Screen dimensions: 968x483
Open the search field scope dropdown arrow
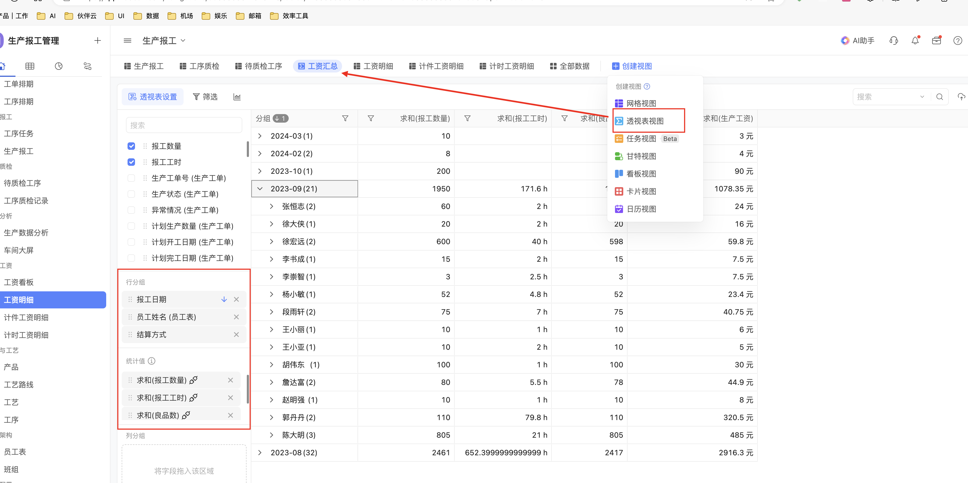click(922, 97)
